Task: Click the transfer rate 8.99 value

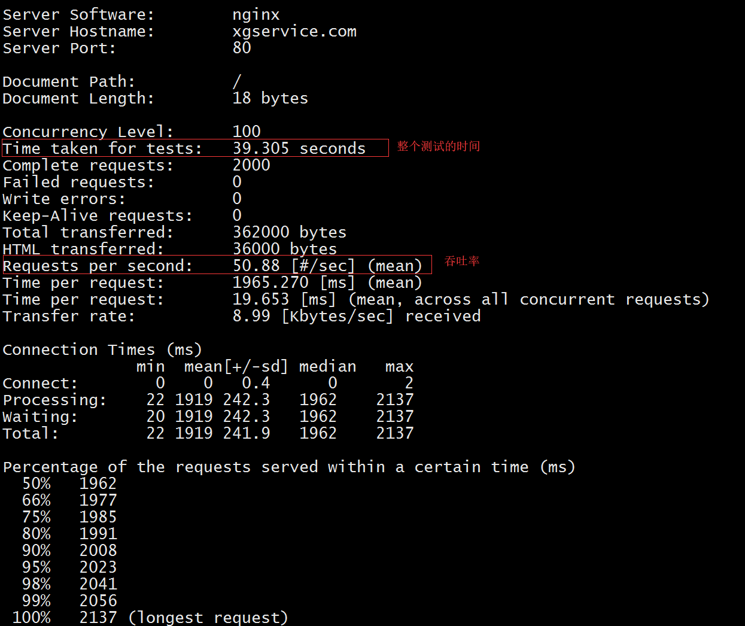Action: click(x=251, y=316)
